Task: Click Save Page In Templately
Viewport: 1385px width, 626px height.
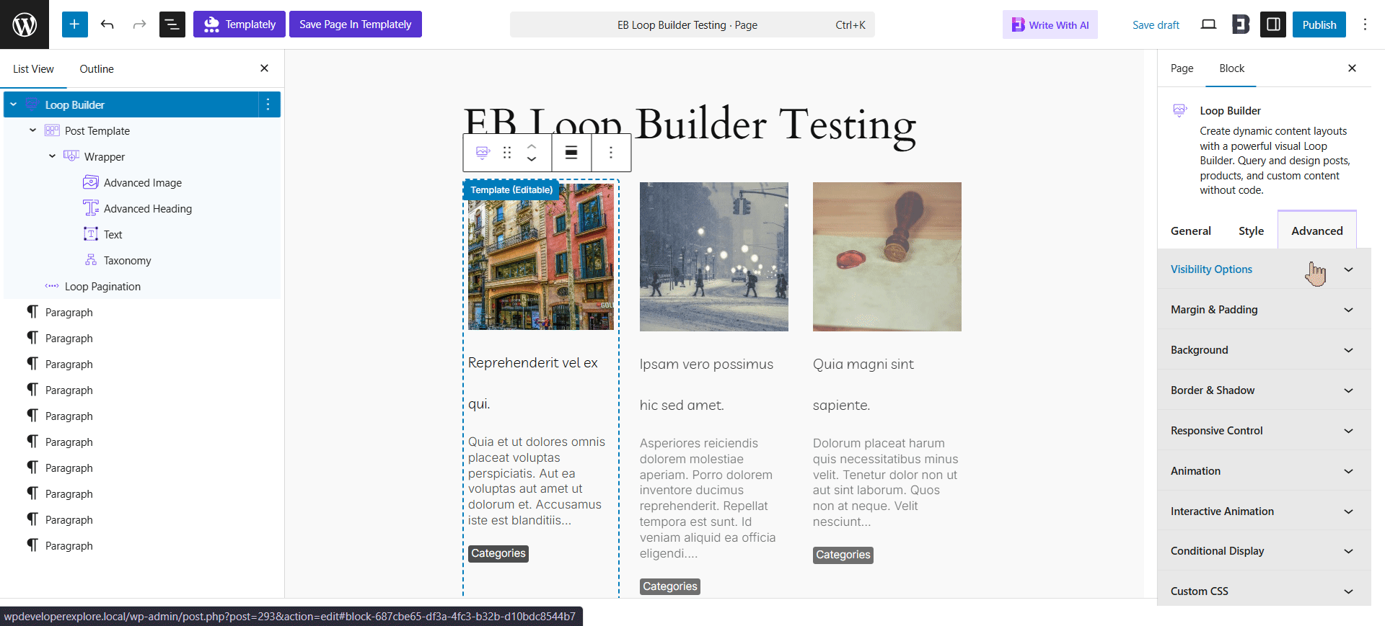Action: pos(356,24)
